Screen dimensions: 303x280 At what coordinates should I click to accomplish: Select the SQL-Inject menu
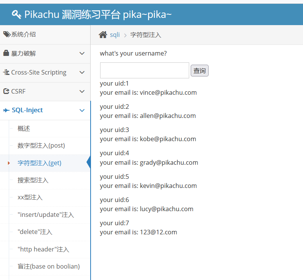pos(45,110)
